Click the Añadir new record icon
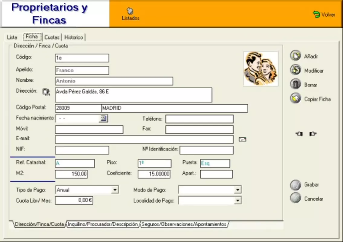The image size is (343, 242). tap(296, 56)
